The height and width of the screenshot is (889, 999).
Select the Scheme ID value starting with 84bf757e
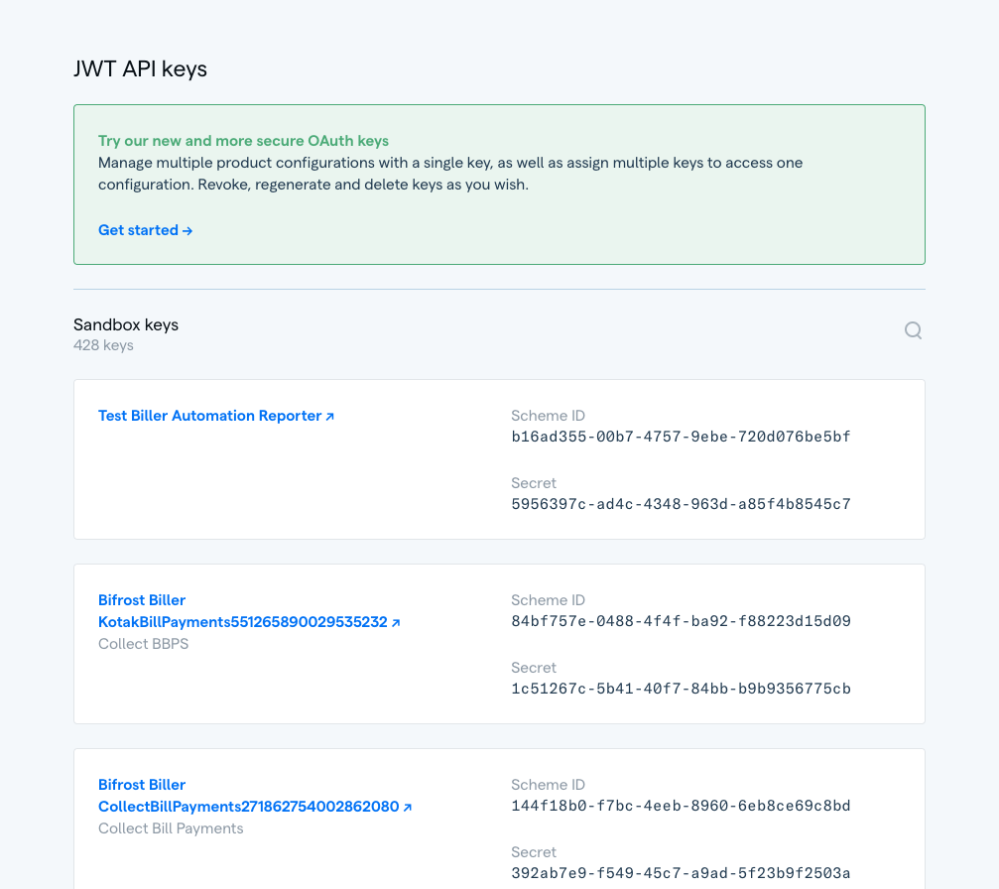(x=681, y=621)
